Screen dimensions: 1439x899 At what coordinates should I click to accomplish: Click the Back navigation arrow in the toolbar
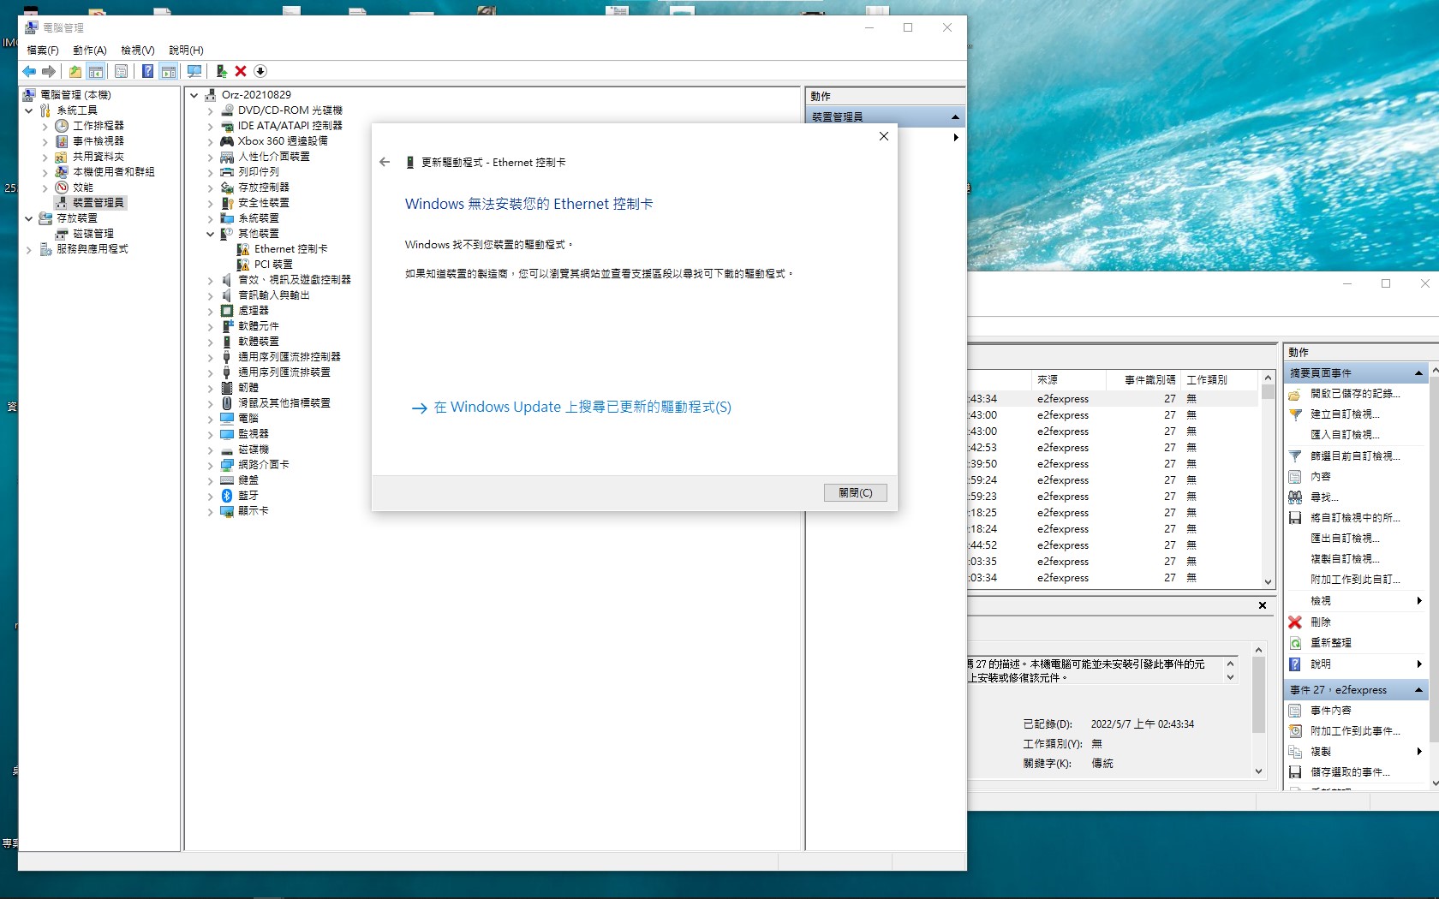tap(30, 71)
